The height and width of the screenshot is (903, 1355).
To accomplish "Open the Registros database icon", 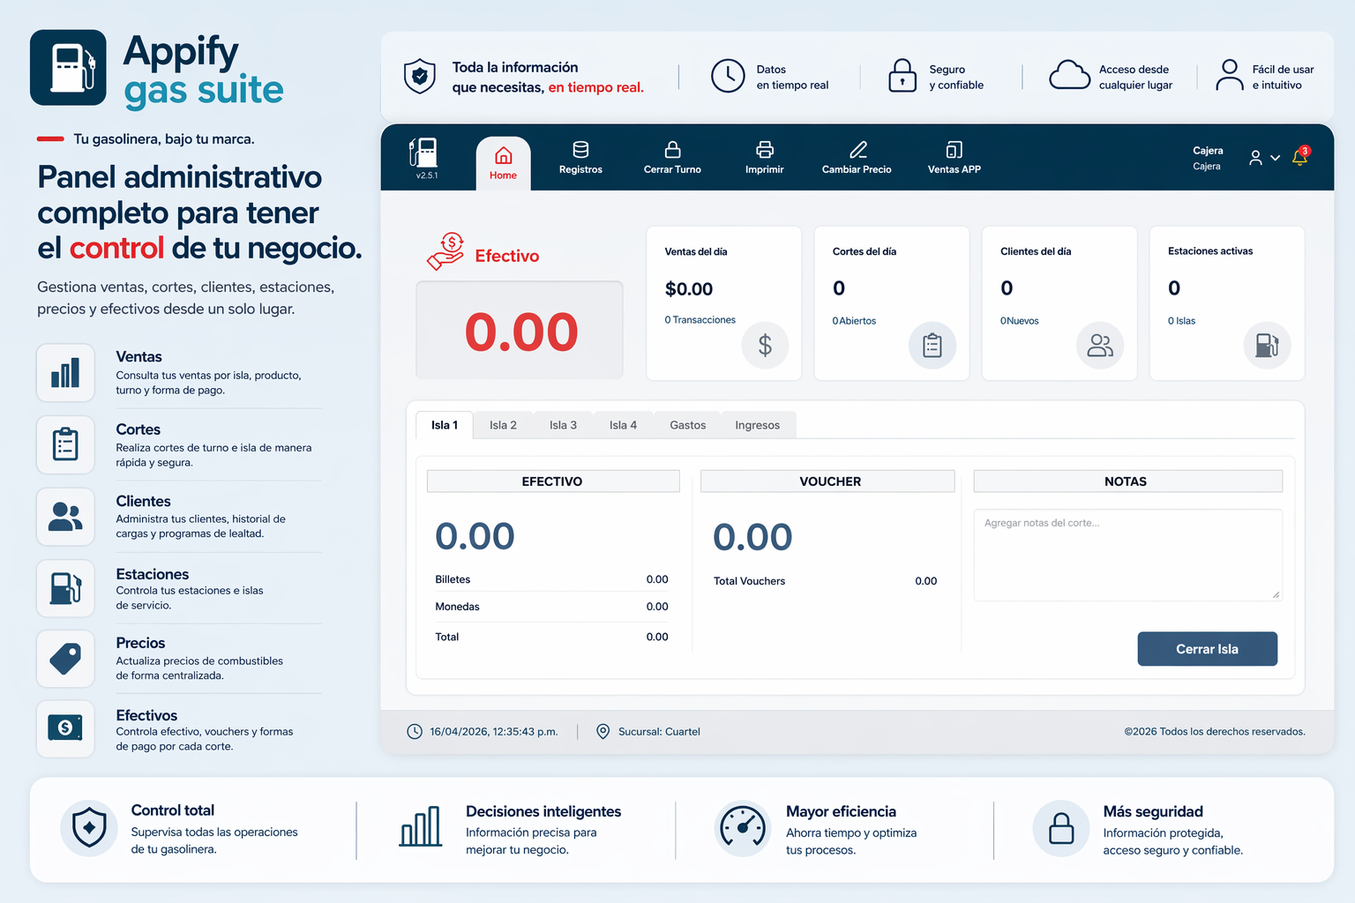I will coord(580,150).
